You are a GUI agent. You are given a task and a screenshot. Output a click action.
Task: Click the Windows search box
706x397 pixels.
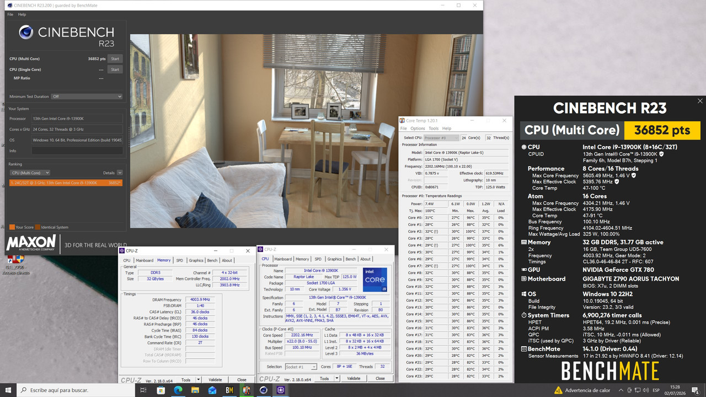(76, 390)
